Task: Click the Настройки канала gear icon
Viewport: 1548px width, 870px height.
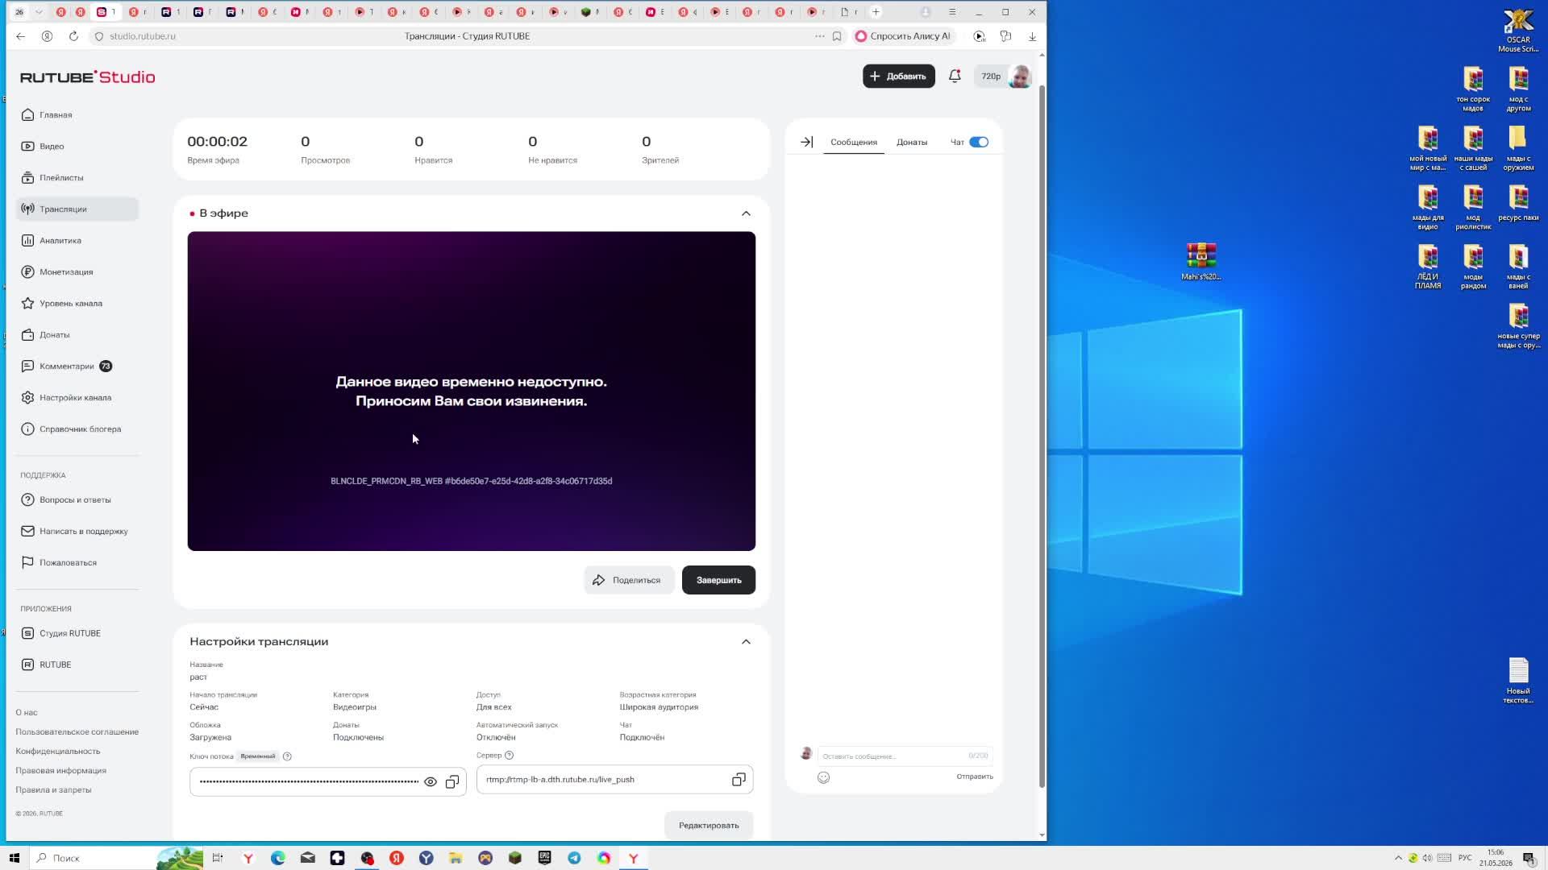Action: click(x=28, y=398)
